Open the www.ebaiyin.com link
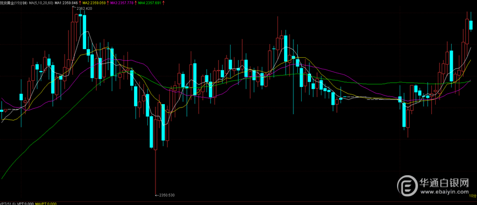The width and height of the screenshot is (477, 205). coord(445,192)
